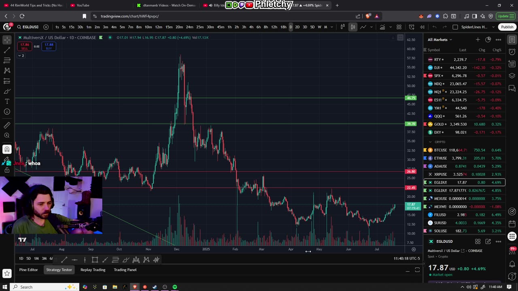The height and width of the screenshot is (291, 518).
Task: Undo the last chart action
Action: 434,27
